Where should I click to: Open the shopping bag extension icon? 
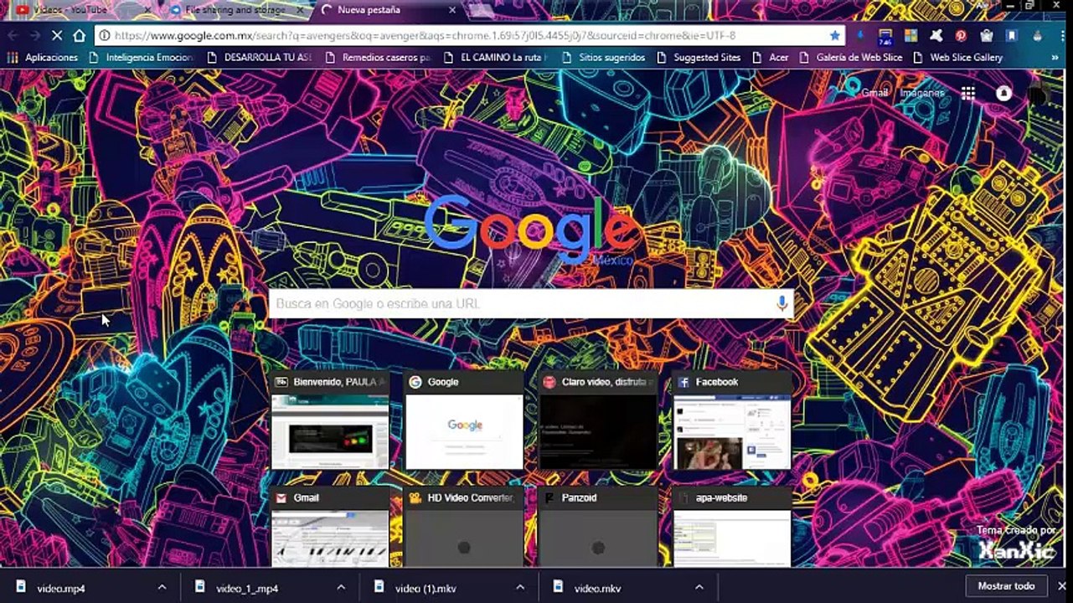coord(987,35)
